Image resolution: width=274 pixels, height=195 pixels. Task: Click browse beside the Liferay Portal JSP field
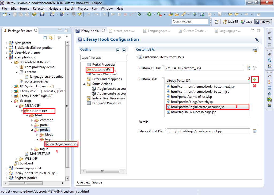[254, 131]
